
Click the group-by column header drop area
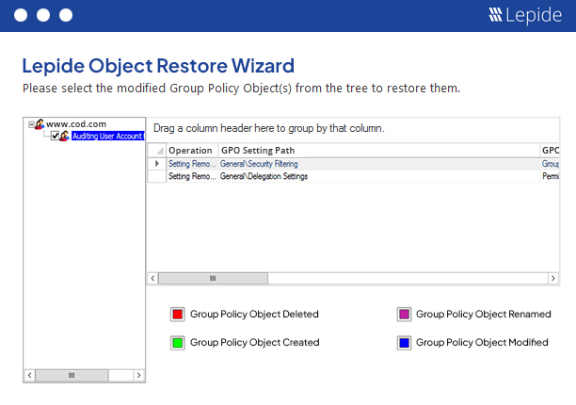point(353,128)
